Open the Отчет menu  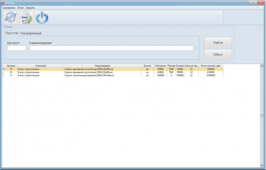point(21,8)
